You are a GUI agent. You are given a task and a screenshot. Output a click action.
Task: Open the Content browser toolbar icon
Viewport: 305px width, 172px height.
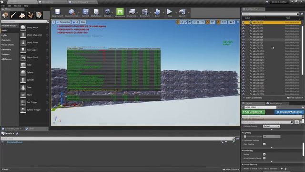click(x=85, y=11)
